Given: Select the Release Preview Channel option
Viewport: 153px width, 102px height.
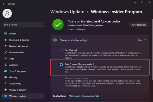Looking at the screenshot, I should (x=61, y=79).
